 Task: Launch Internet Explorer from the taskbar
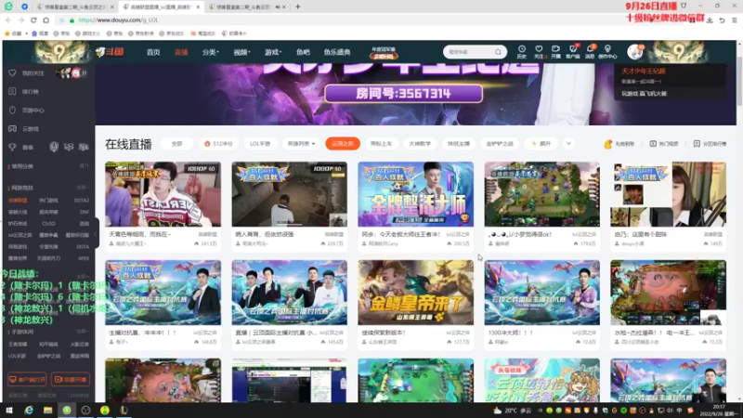pyautogui.click(x=29, y=410)
